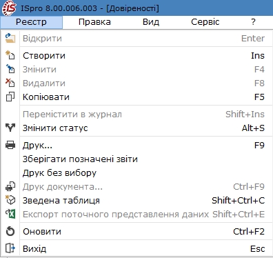Click the F9 shortcut label
This screenshot has width=273, height=258.
pos(259,146)
